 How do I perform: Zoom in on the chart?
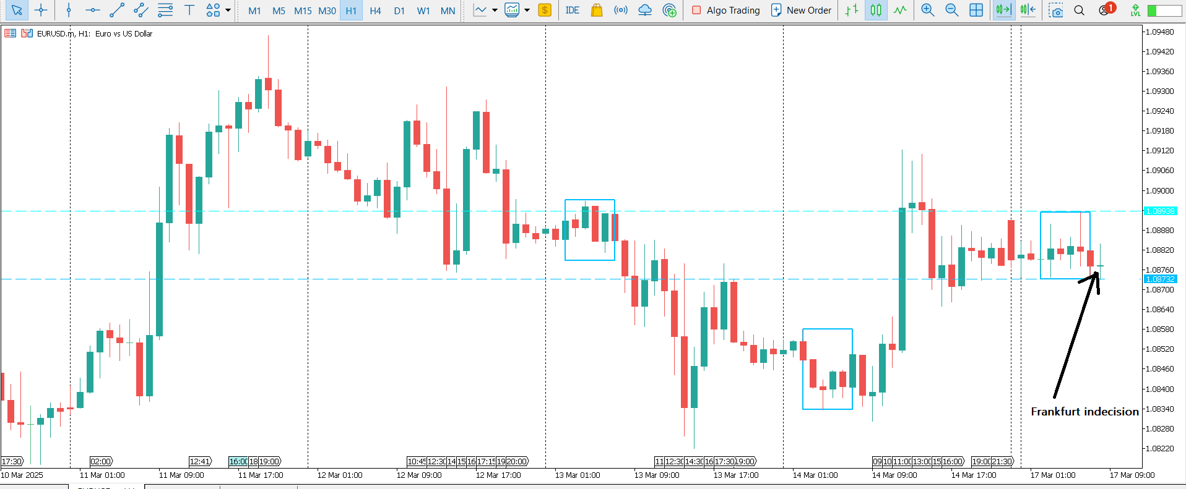click(927, 11)
